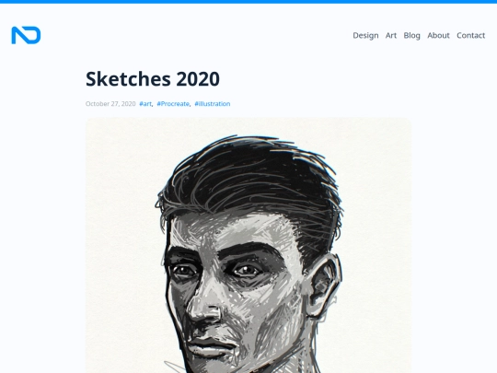
Task: Click the blue ND site logo
Action: coord(26,35)
